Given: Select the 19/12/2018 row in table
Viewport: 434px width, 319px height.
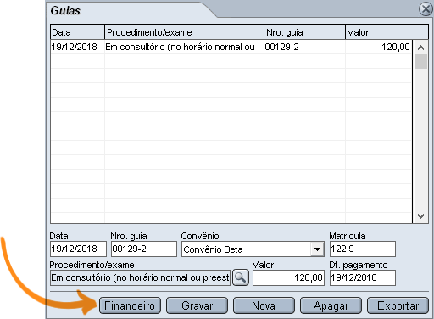Looking at the screenshot, I should 231,47.
